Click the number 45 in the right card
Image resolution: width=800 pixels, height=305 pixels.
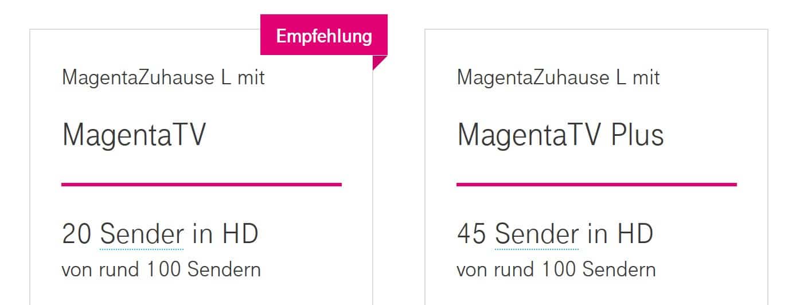(x=472, y=234)
